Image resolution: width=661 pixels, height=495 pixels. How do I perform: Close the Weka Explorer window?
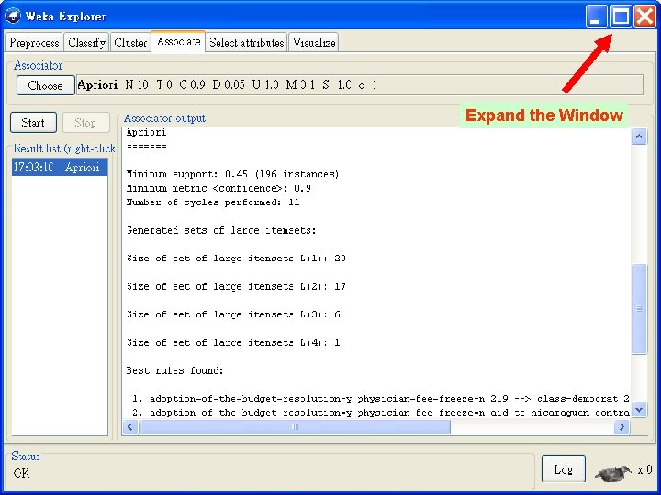tap(645, 16)
